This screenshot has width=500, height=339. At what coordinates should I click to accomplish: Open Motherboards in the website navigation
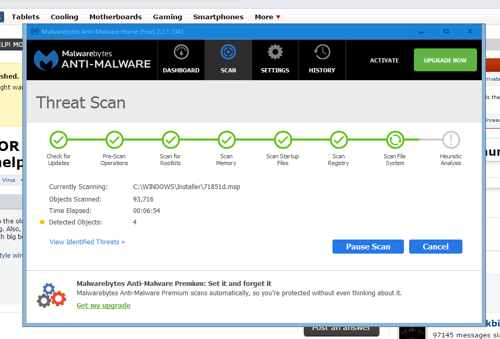(115, 17)
